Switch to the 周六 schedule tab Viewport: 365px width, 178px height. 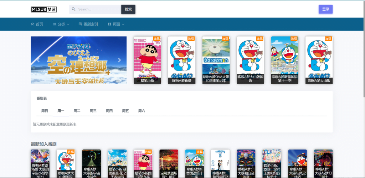pyautogui.click(x=142, y=111)
